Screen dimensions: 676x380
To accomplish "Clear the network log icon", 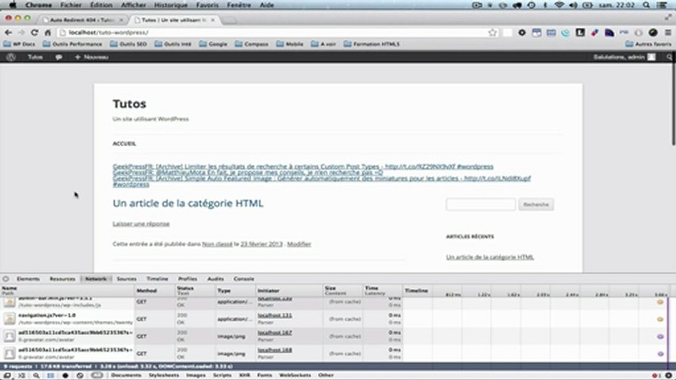I will point(80,375).
